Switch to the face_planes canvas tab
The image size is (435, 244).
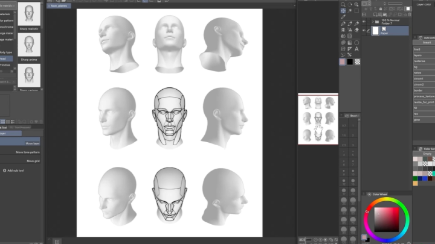[59, 5]
